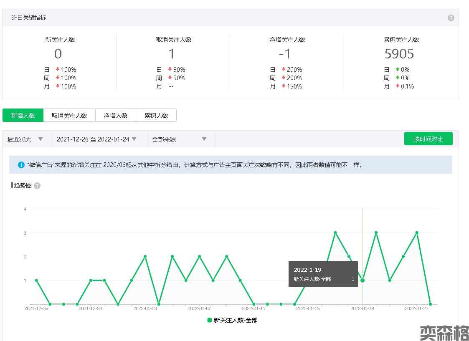Click the blue info icon in notice banner
469x341 pixels.
pyautogui.click(x=21, y=165)
